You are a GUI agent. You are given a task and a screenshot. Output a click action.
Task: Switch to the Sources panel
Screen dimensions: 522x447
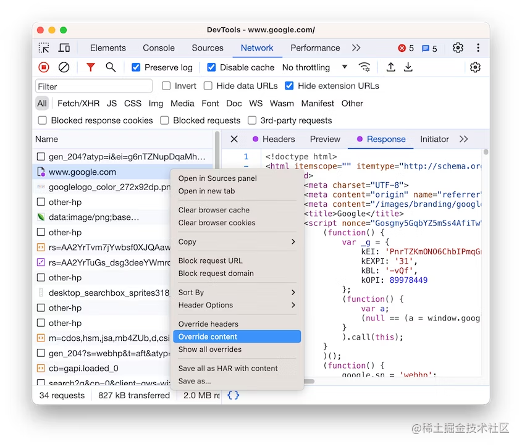coord(208,48)
